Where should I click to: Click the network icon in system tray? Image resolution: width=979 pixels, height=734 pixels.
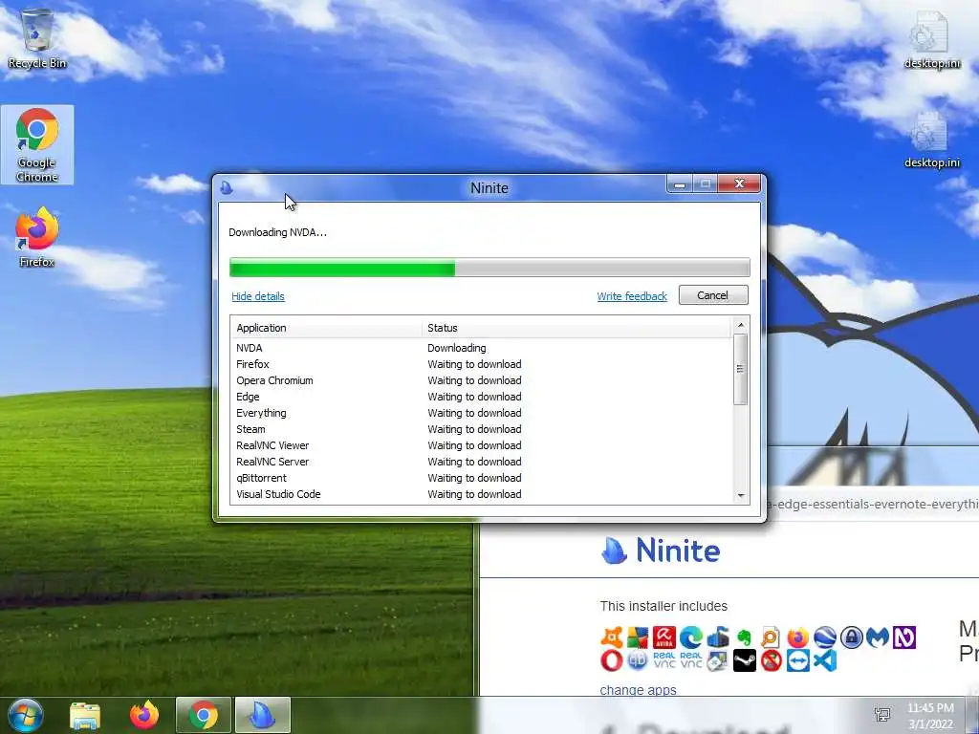882,715
